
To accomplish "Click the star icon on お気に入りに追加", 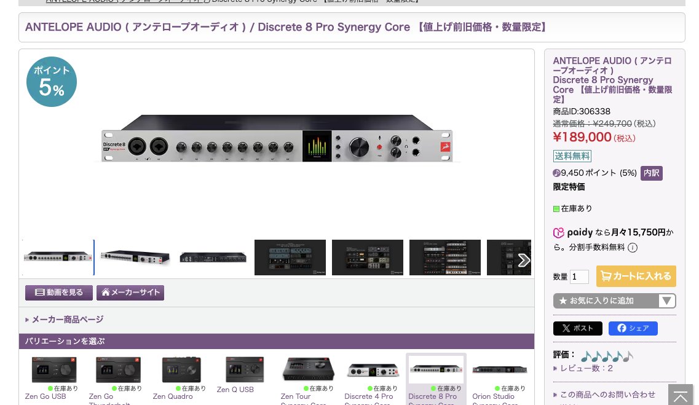I will [x=564, y=301].
